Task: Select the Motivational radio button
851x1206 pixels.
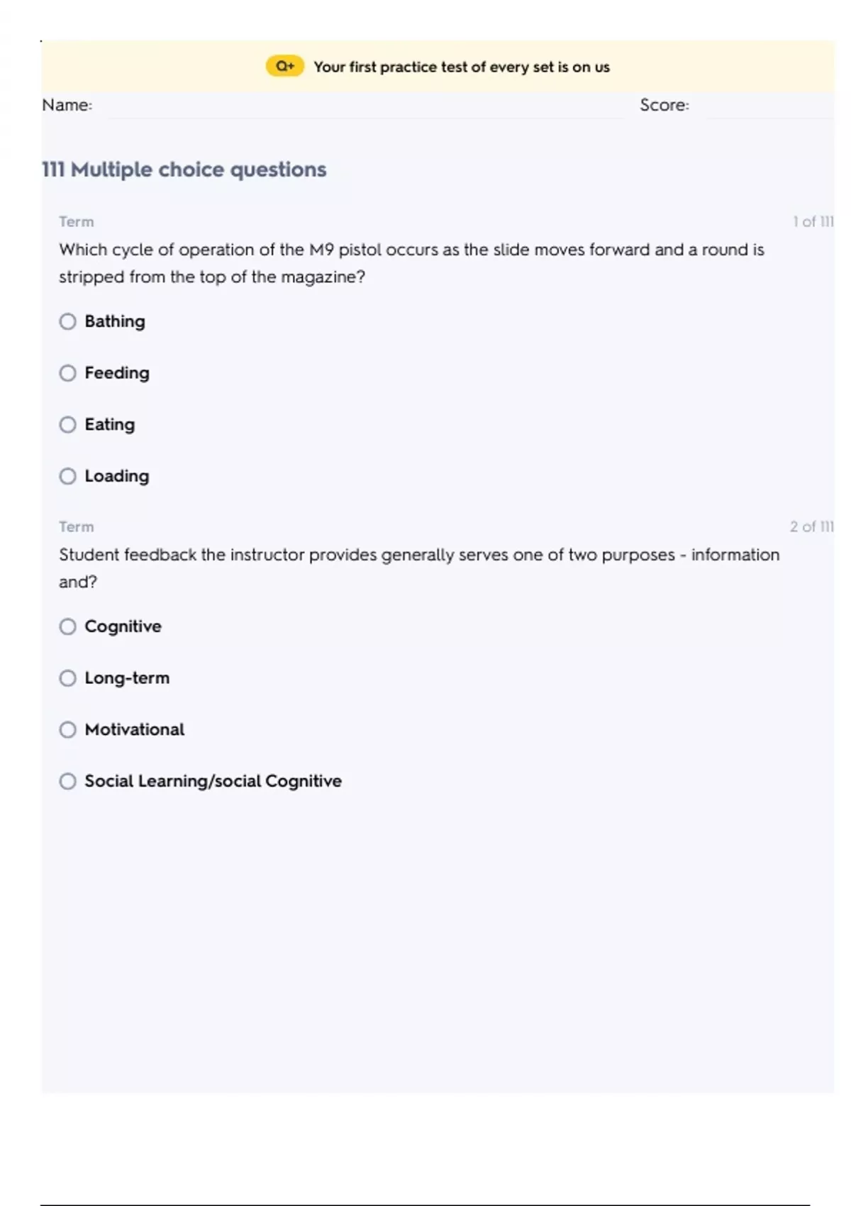Action: [x=67, y=729]
